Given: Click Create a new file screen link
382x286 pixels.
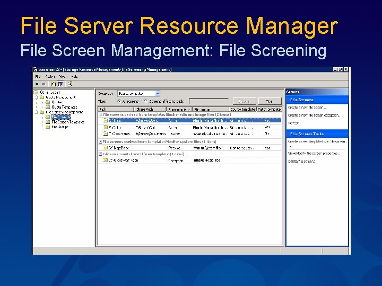Looking at the screenshot, I should point(307,107).
